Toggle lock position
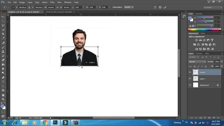The image size is (224, 126). (202, 66)
